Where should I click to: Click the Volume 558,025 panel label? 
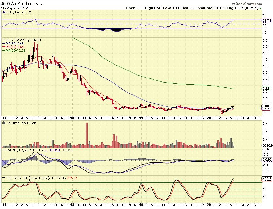point(21,123)
